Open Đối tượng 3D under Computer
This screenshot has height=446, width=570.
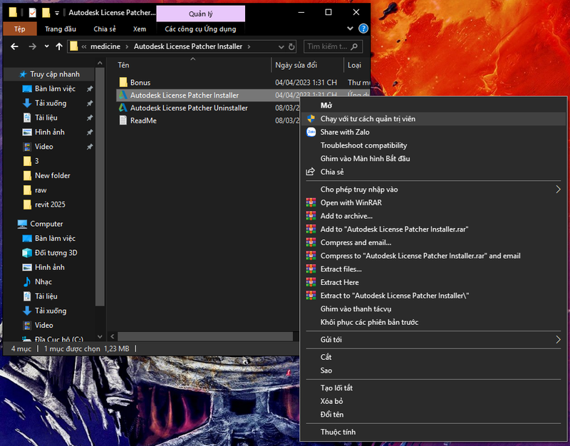[x=56, y=253]
